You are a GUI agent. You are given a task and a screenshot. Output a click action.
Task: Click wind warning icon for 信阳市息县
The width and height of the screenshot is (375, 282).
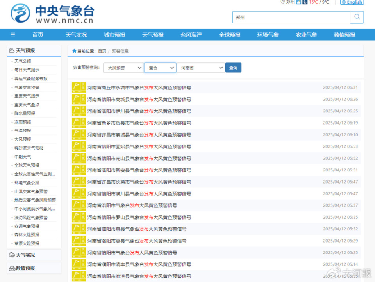(x=79, y=229)
